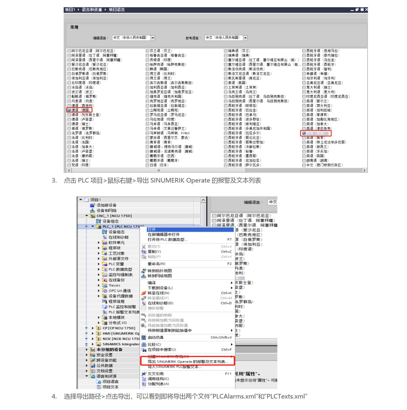The width and height of the screenshot is (407, 410).
Task: Click the 外部源文件 folder icon
Action: click(x=105, y=259)
